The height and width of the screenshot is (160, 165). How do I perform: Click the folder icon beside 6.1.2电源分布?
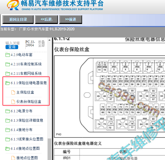pyautogui.click(x=8, y=111)
